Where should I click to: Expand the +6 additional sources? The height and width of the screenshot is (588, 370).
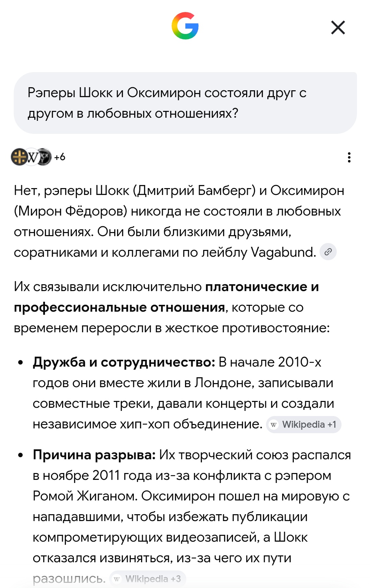60,157
